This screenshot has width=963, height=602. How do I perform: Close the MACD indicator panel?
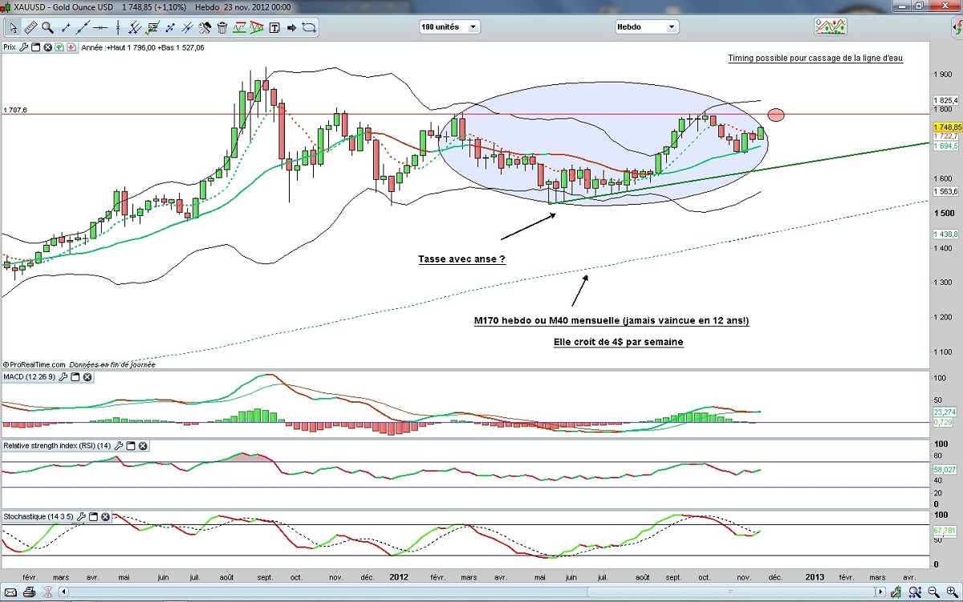(87, 377)
